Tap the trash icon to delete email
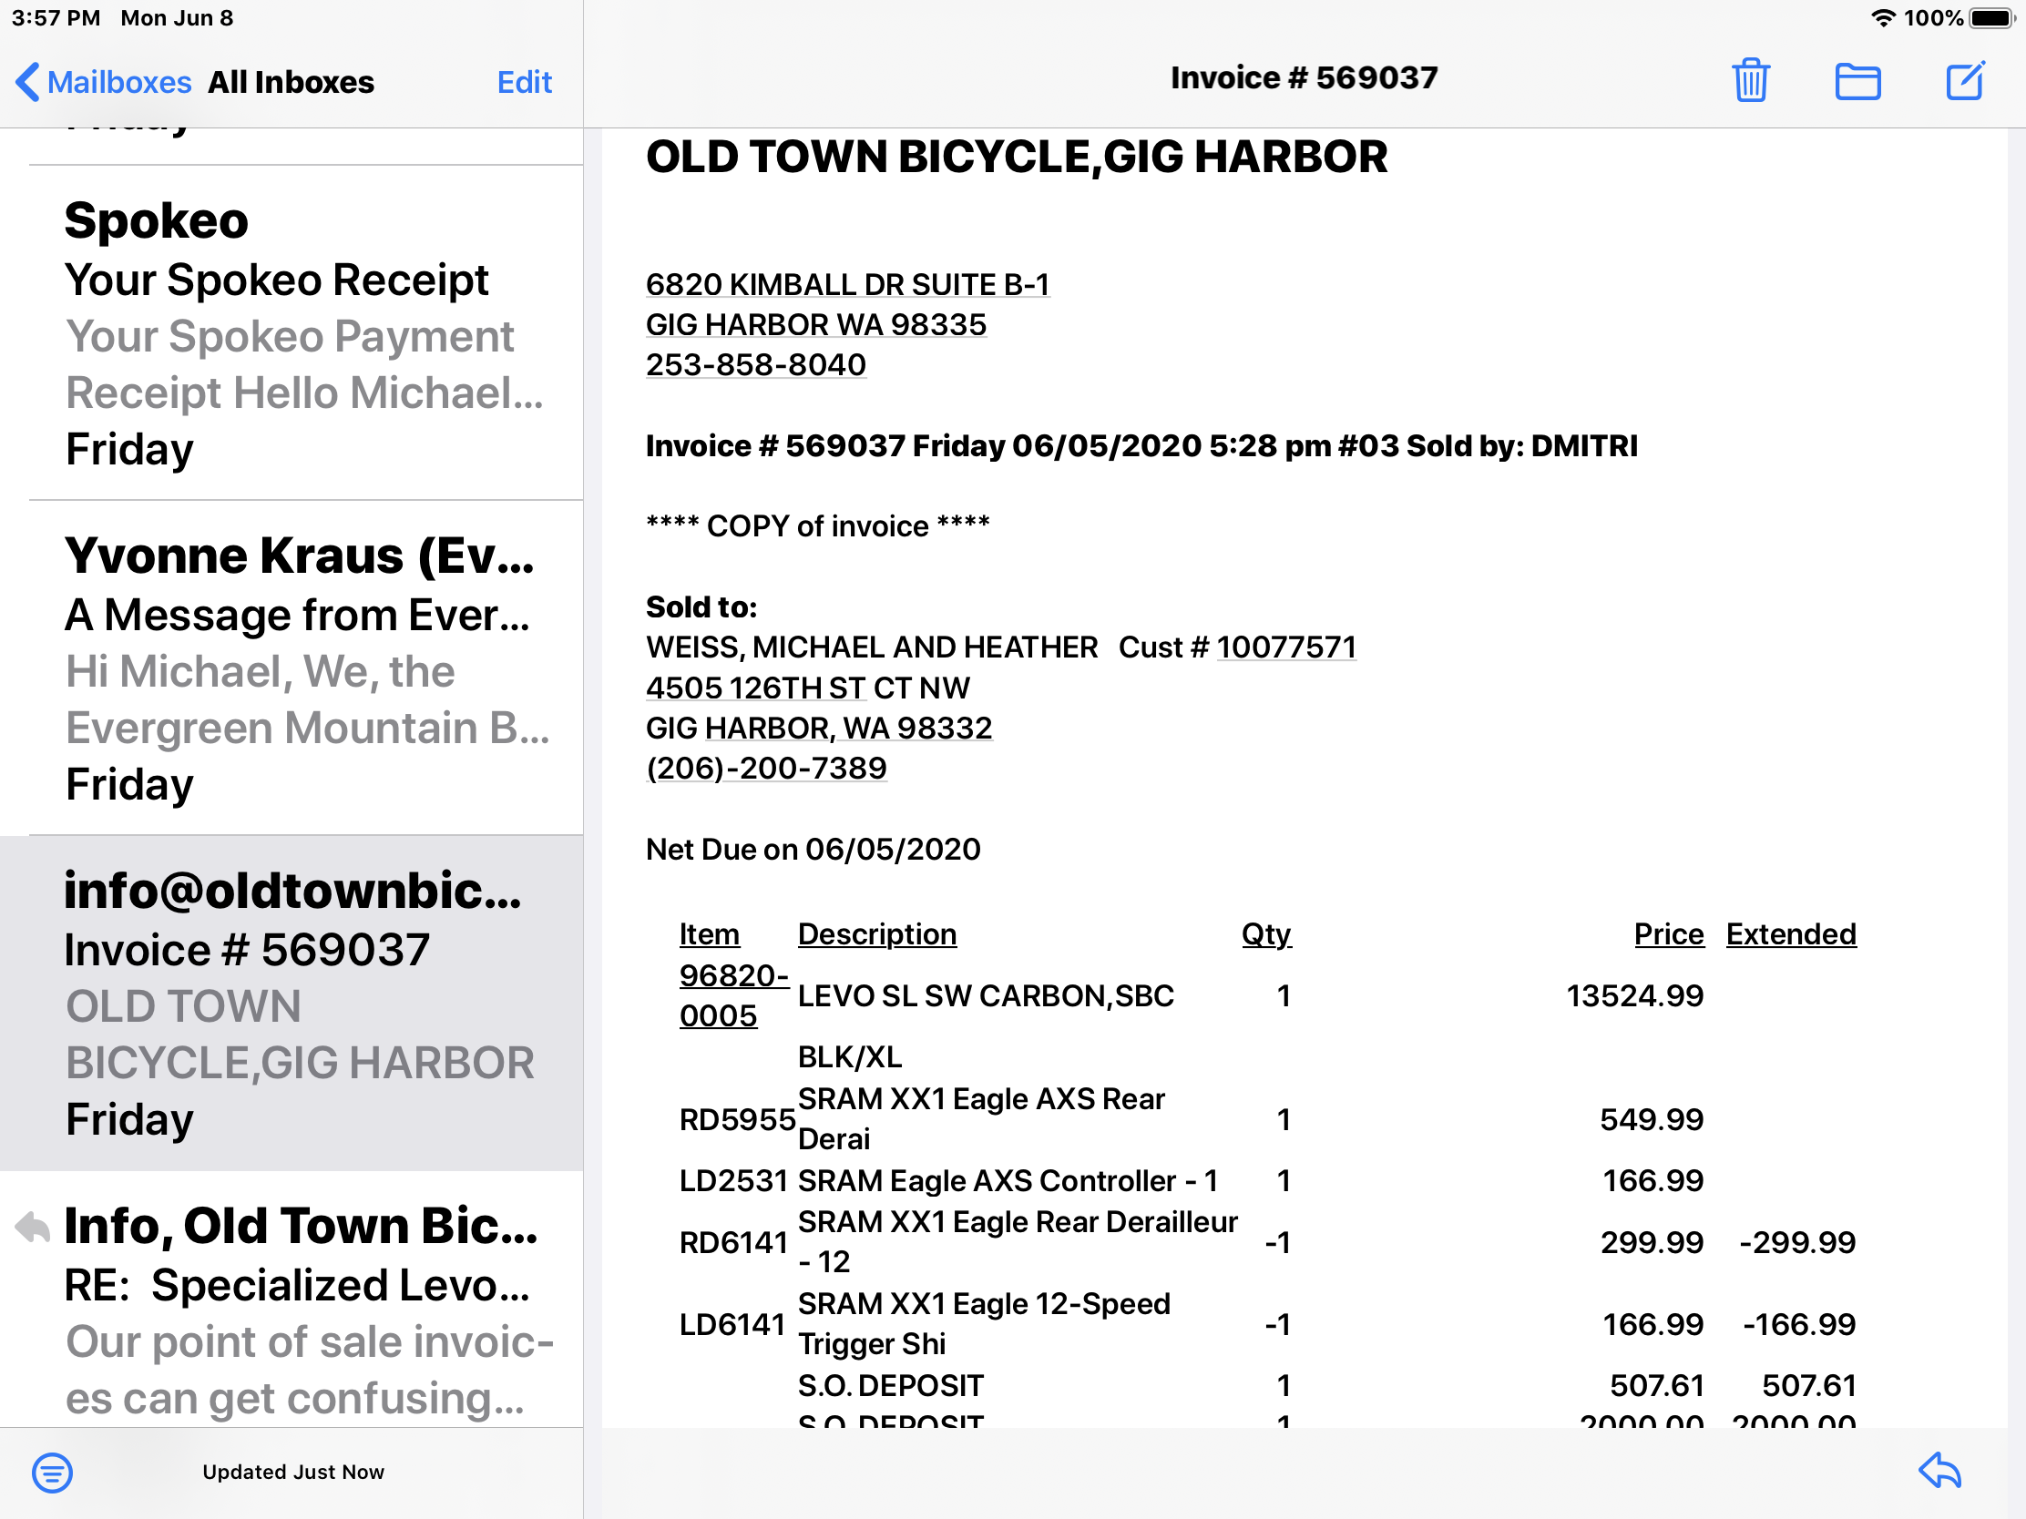 point(1750,80)
